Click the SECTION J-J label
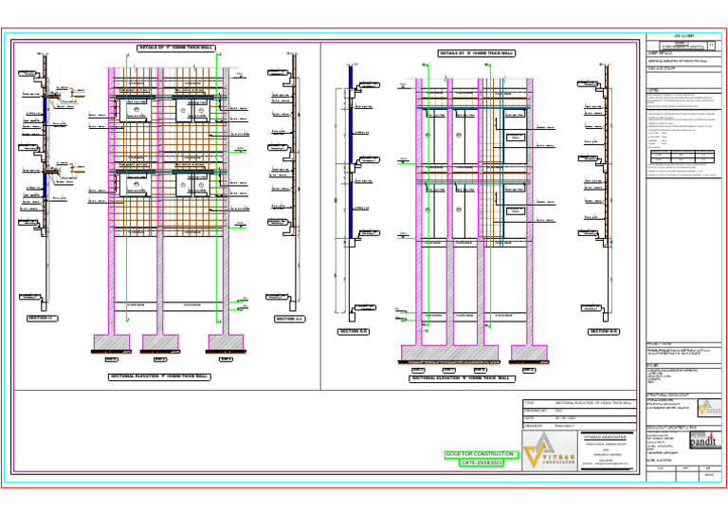This screenshot has width=728, height=514. [x=290, y=319]
